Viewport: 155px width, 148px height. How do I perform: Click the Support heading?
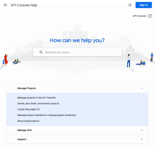(22, 139)
